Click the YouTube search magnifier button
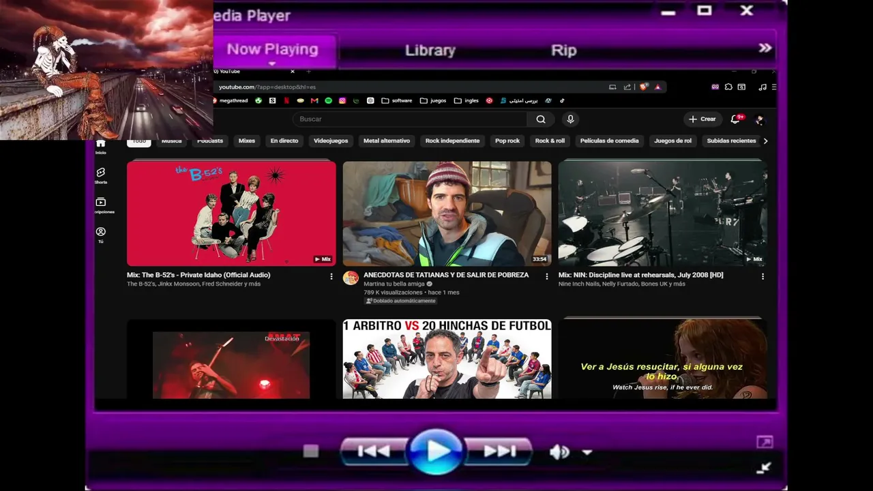 [x=541, y=119]
